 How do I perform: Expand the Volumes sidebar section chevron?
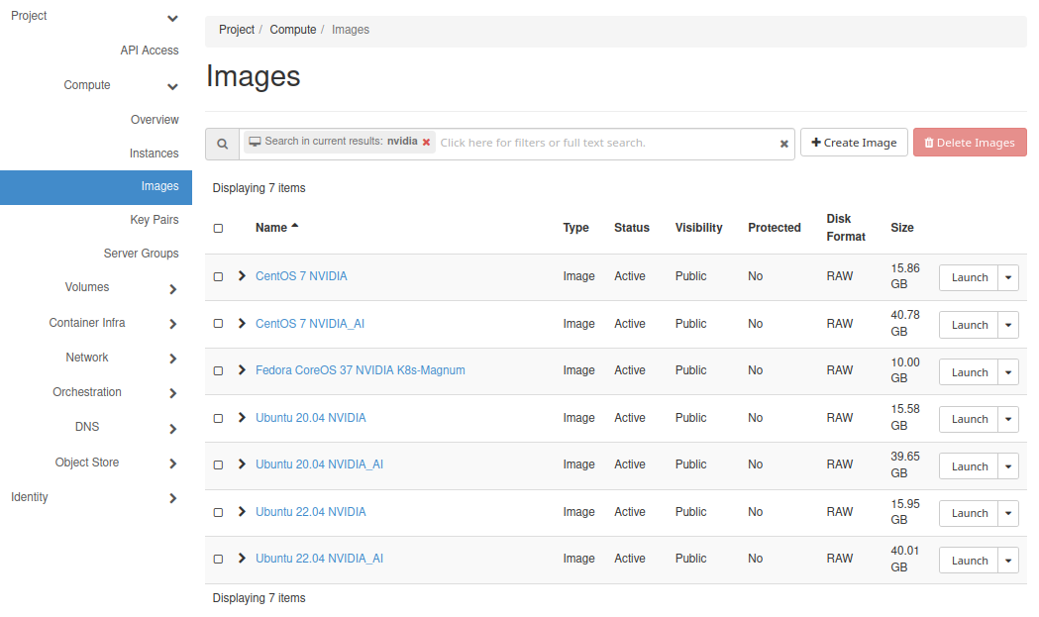(172, 289)
